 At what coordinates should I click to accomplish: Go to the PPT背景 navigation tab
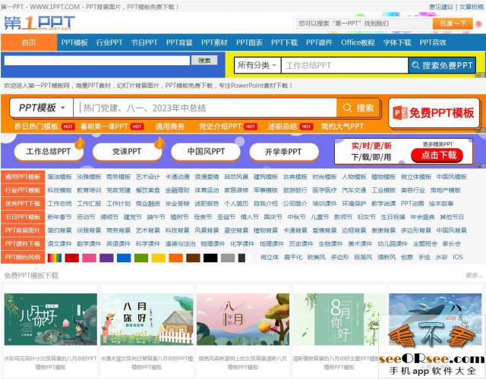(x=179, y=42)
